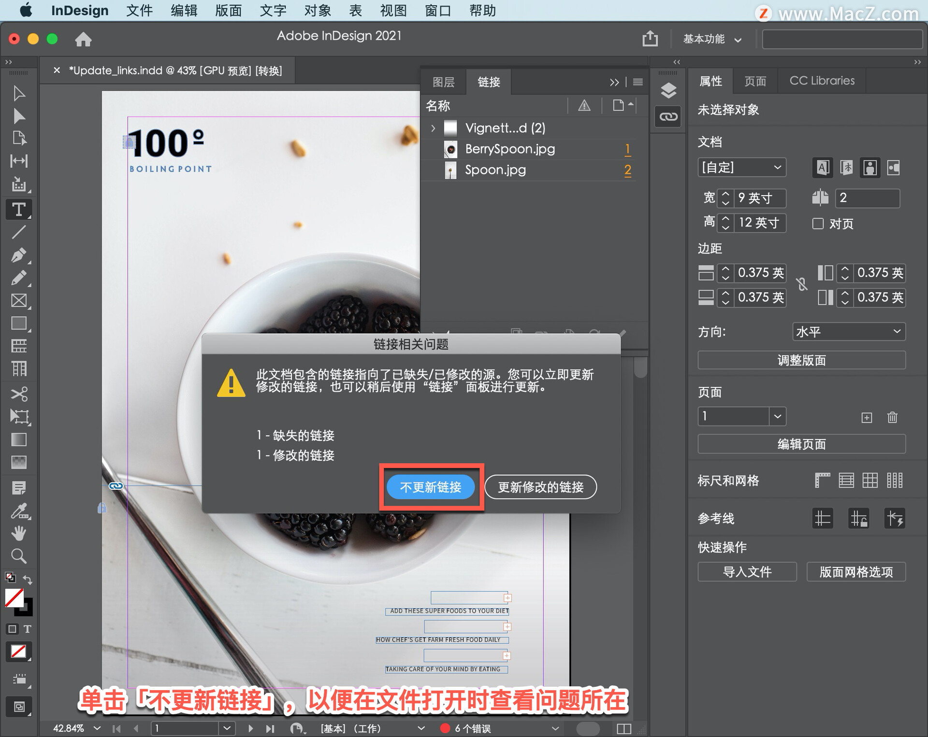
Task: Open the 视图 menu
Action: (393, 11)
